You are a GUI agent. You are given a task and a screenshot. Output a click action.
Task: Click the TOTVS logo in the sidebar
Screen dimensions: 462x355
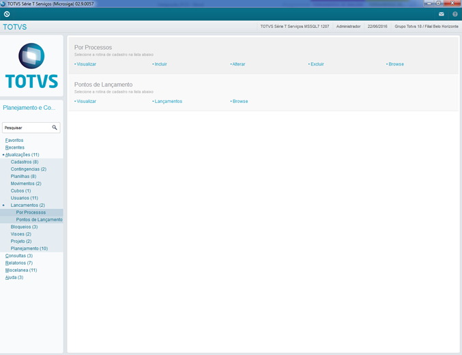pyautogui.click(x=31, y=66)
